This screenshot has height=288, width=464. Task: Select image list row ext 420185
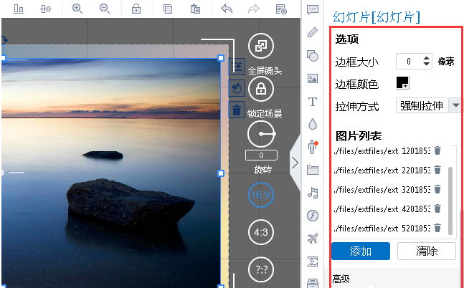pyautogui.click(x=382, y=208)
